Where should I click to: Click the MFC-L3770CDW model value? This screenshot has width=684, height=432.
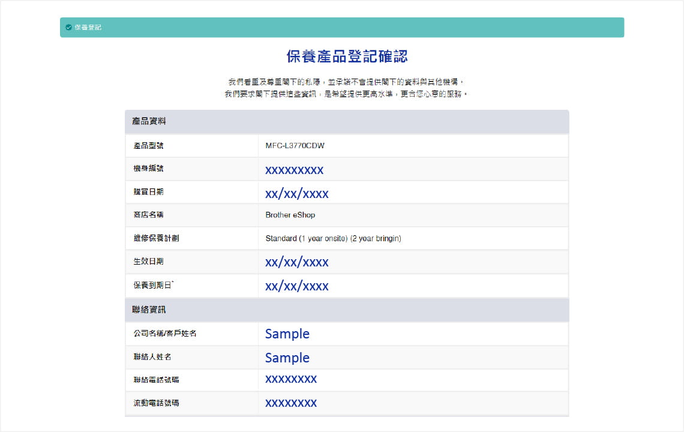(x=295, y=146)
